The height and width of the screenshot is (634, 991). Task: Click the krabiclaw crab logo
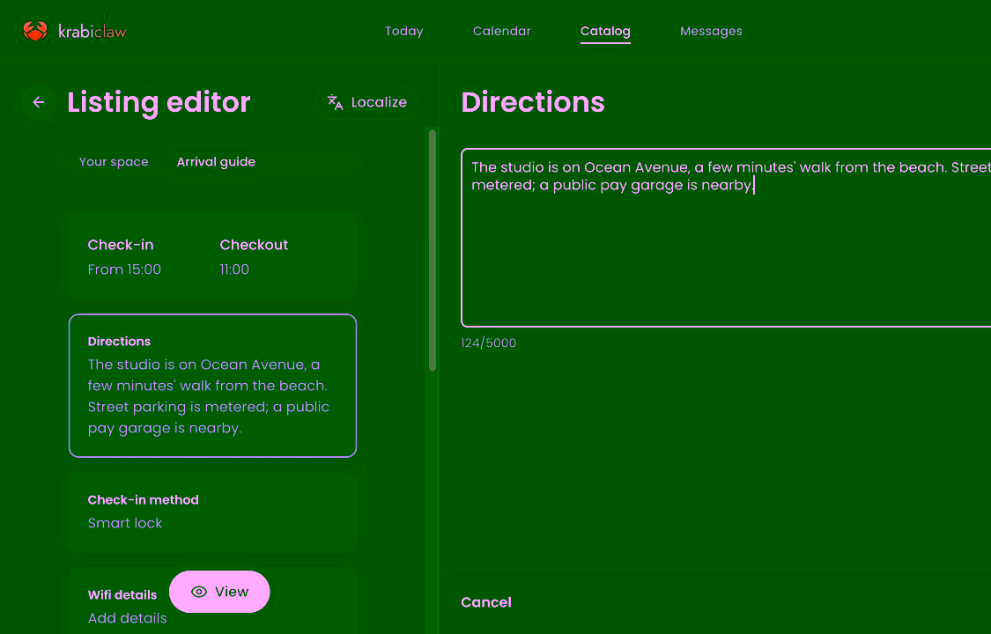[35, 31]
